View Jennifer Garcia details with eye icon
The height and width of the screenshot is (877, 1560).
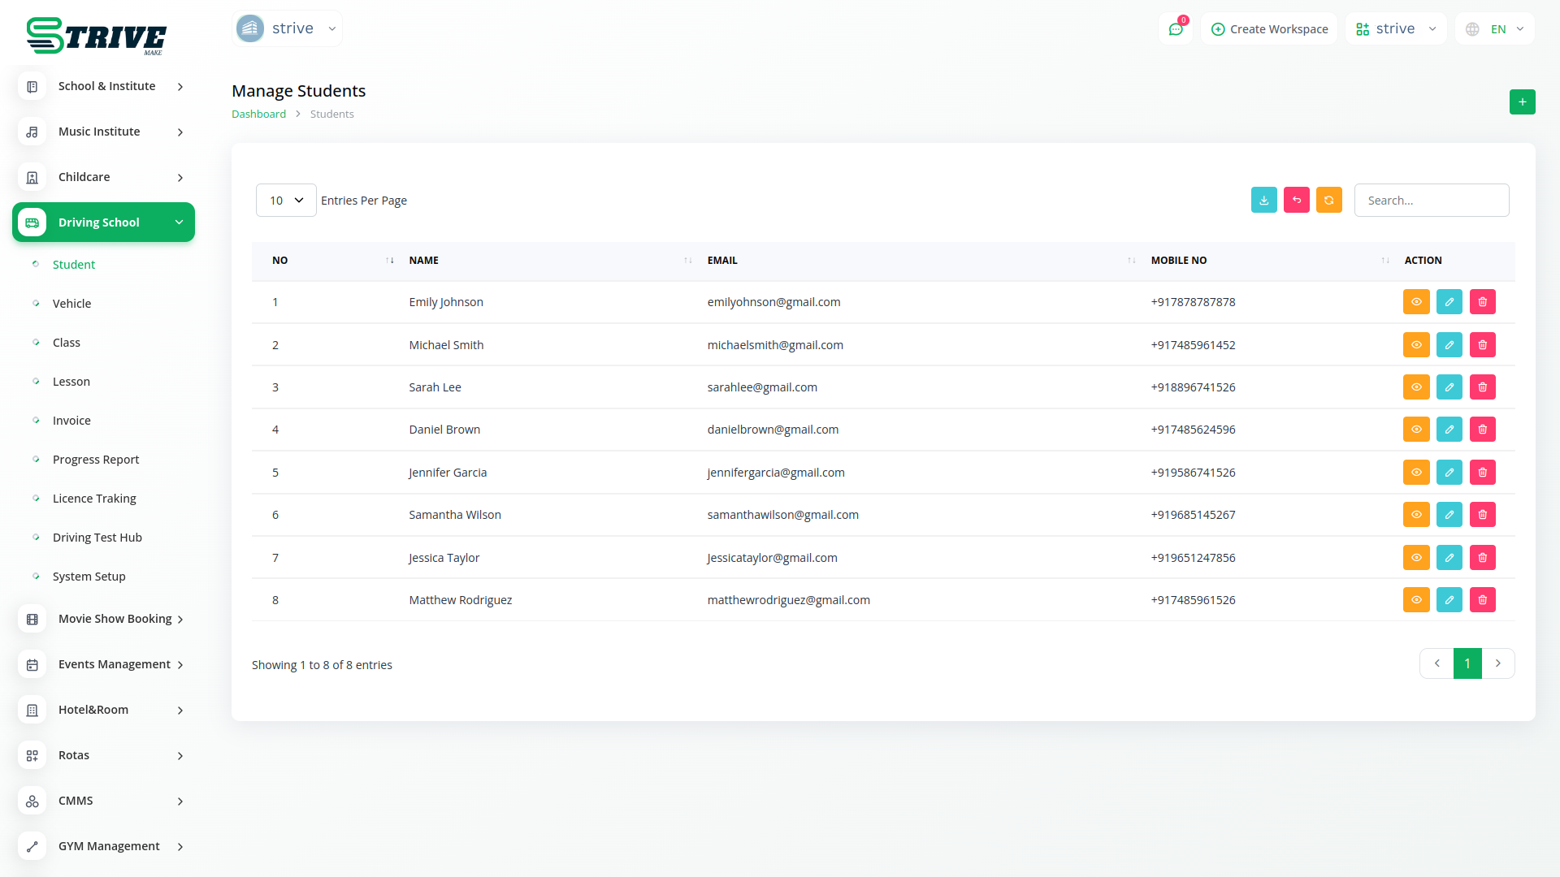1415,473
